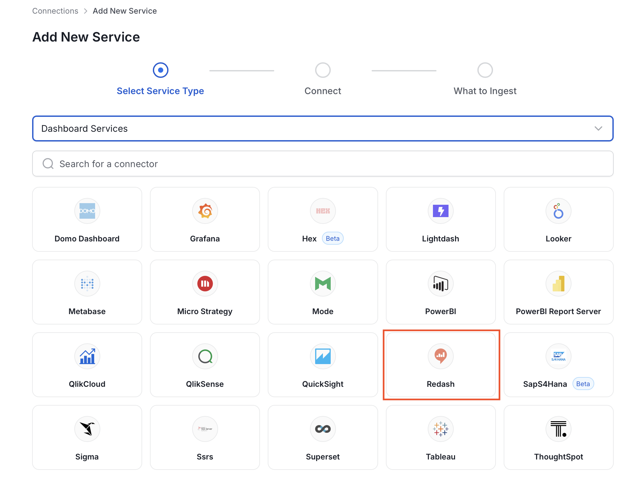This screenshot has width=640, height=477.
Task: Click the Superset card label
Action: [x=323, y=457]
